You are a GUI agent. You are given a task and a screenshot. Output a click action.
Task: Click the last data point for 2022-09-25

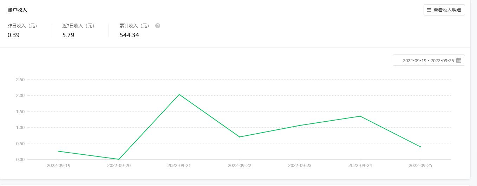(420, 147)
